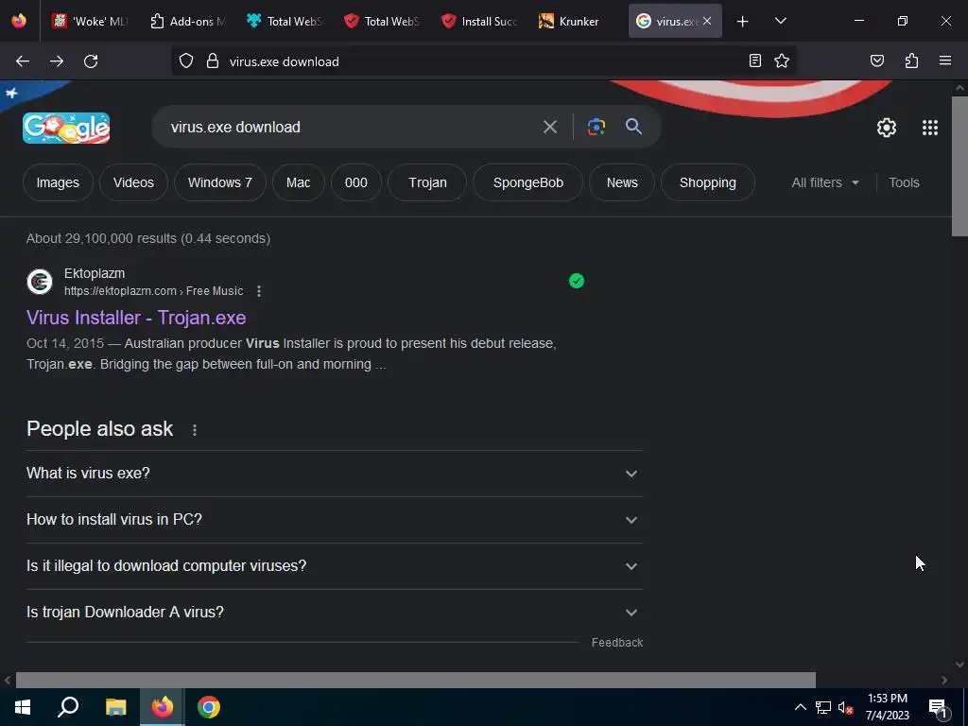968x726 pixels.
Task: Click the horizontal scrollbar thumb
Action: (x=416, y=680)
